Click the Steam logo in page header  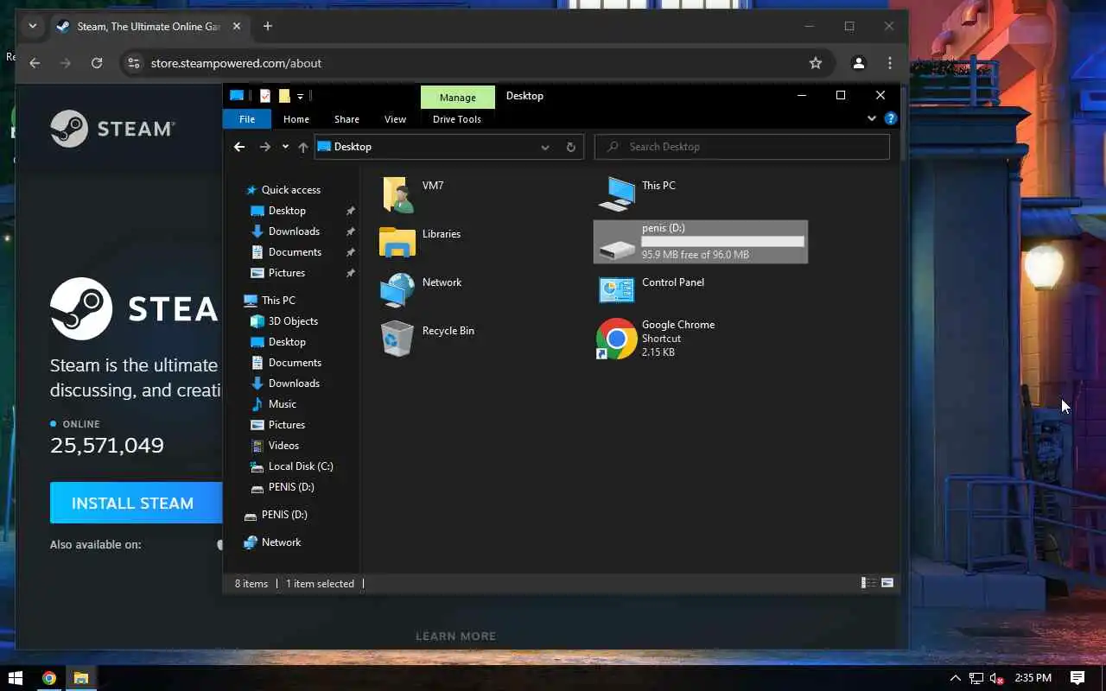[112, 129]
